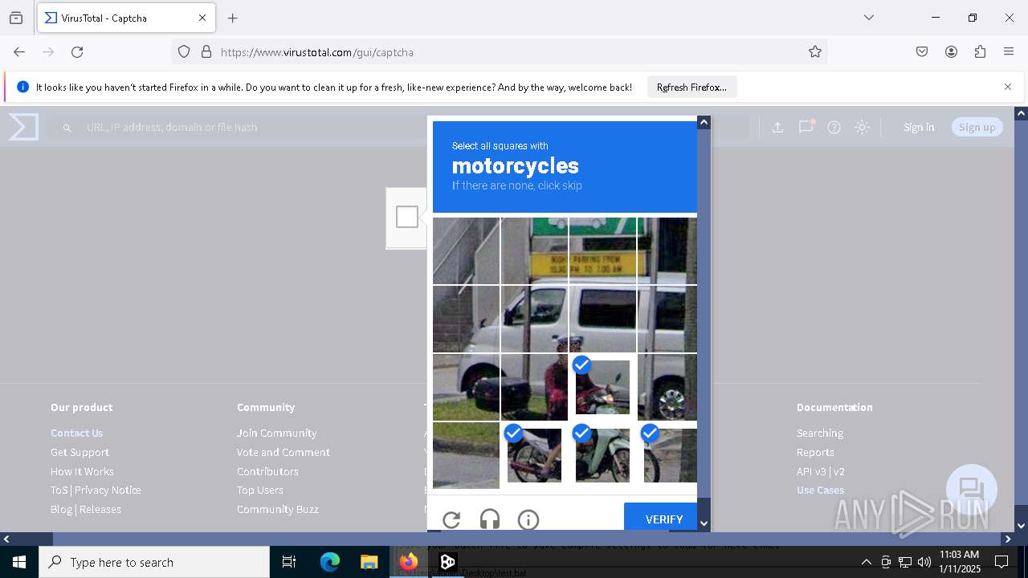Switch to the VirusTotal - Captcha tab
The width and height of the screenshot is (1028, 578).
[126, 18]
